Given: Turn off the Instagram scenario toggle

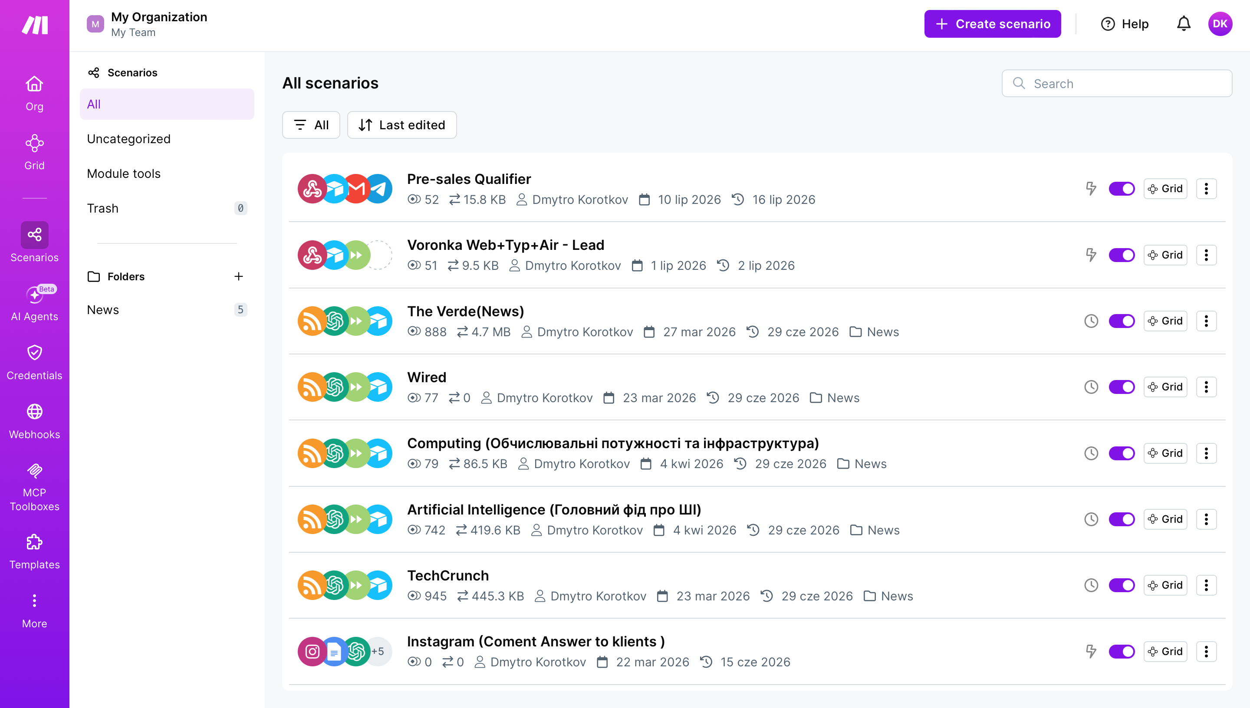Looking at the screenshot, I should [1122, 651].
